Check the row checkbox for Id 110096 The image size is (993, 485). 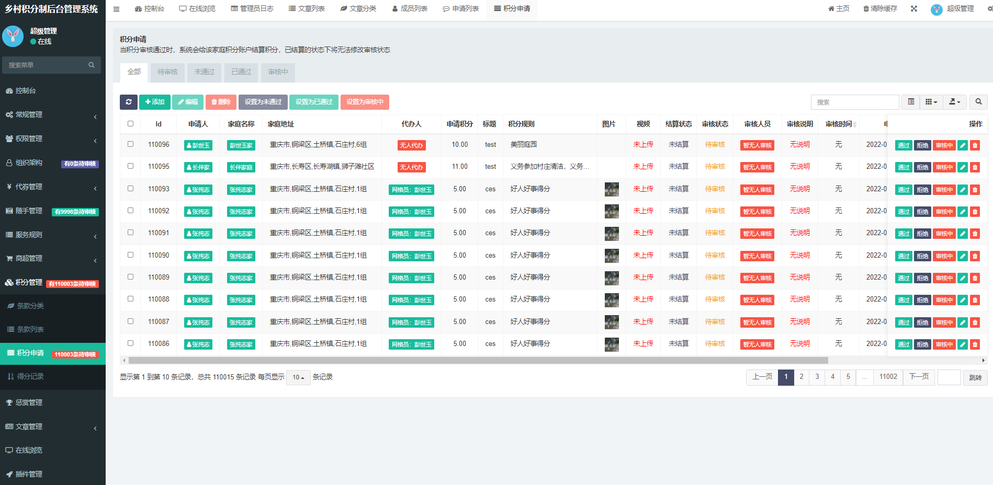click(130, 144)
